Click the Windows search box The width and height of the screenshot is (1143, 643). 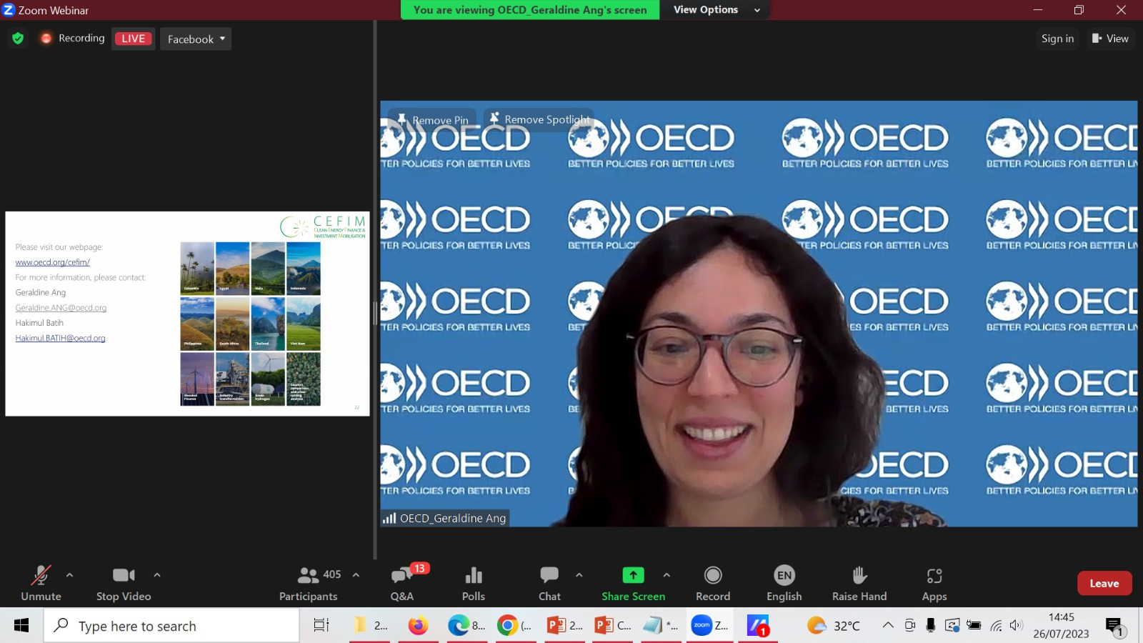[x=171, y=626]
